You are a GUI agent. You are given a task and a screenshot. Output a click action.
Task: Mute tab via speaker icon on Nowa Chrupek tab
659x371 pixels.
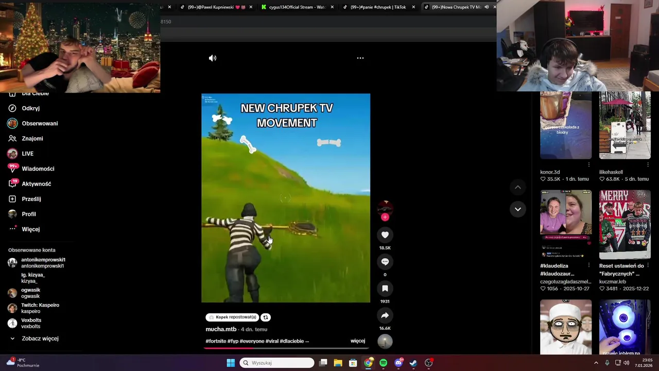pos(487,7)
